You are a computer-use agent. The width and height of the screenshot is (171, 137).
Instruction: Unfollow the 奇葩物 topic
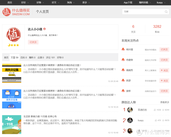tap(164, 60)
